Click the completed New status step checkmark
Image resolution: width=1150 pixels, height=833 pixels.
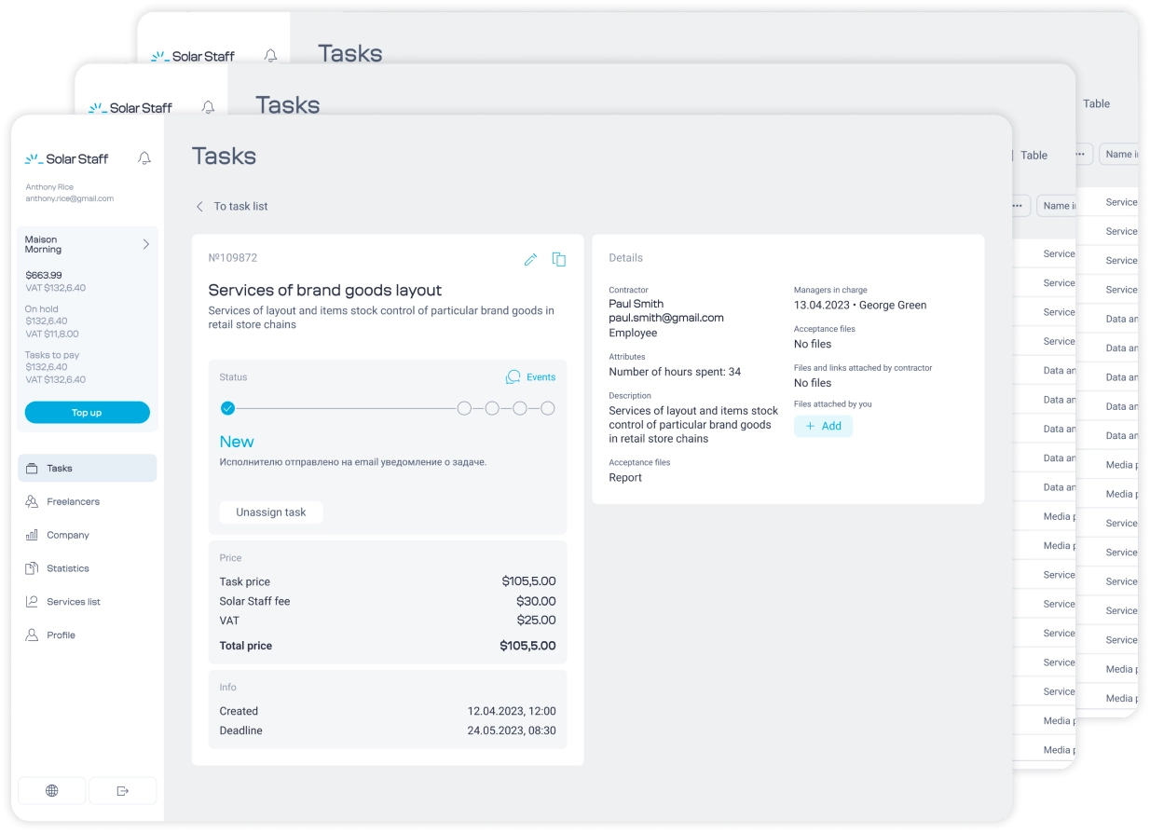pyautogui.click(x=228, y=408)
